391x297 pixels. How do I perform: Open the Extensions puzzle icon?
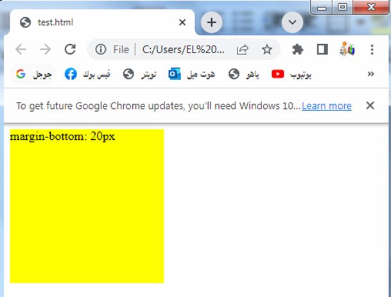tap(298, 49)
